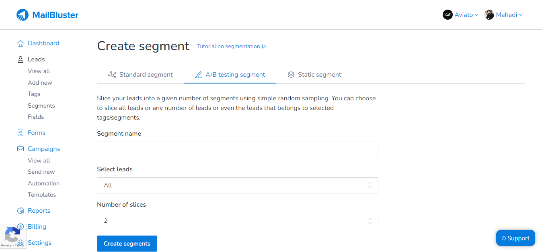Viewport: 542px width, 252px height.
Task: Select the Forms list icon
Action: tap(20, 132)
